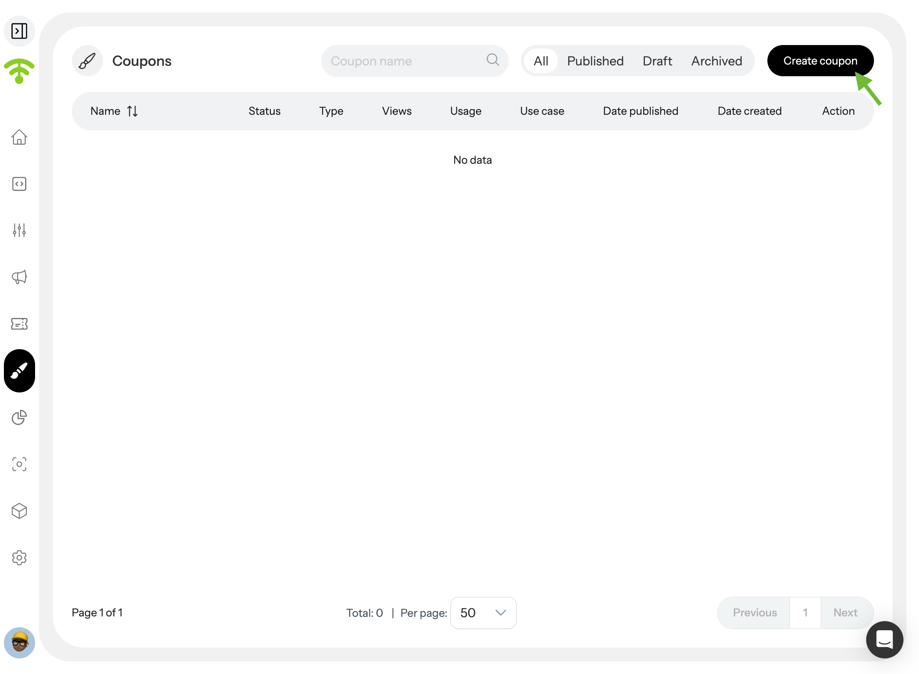Open the user avatar profile
919x674 pixels.
click(19, 643)
